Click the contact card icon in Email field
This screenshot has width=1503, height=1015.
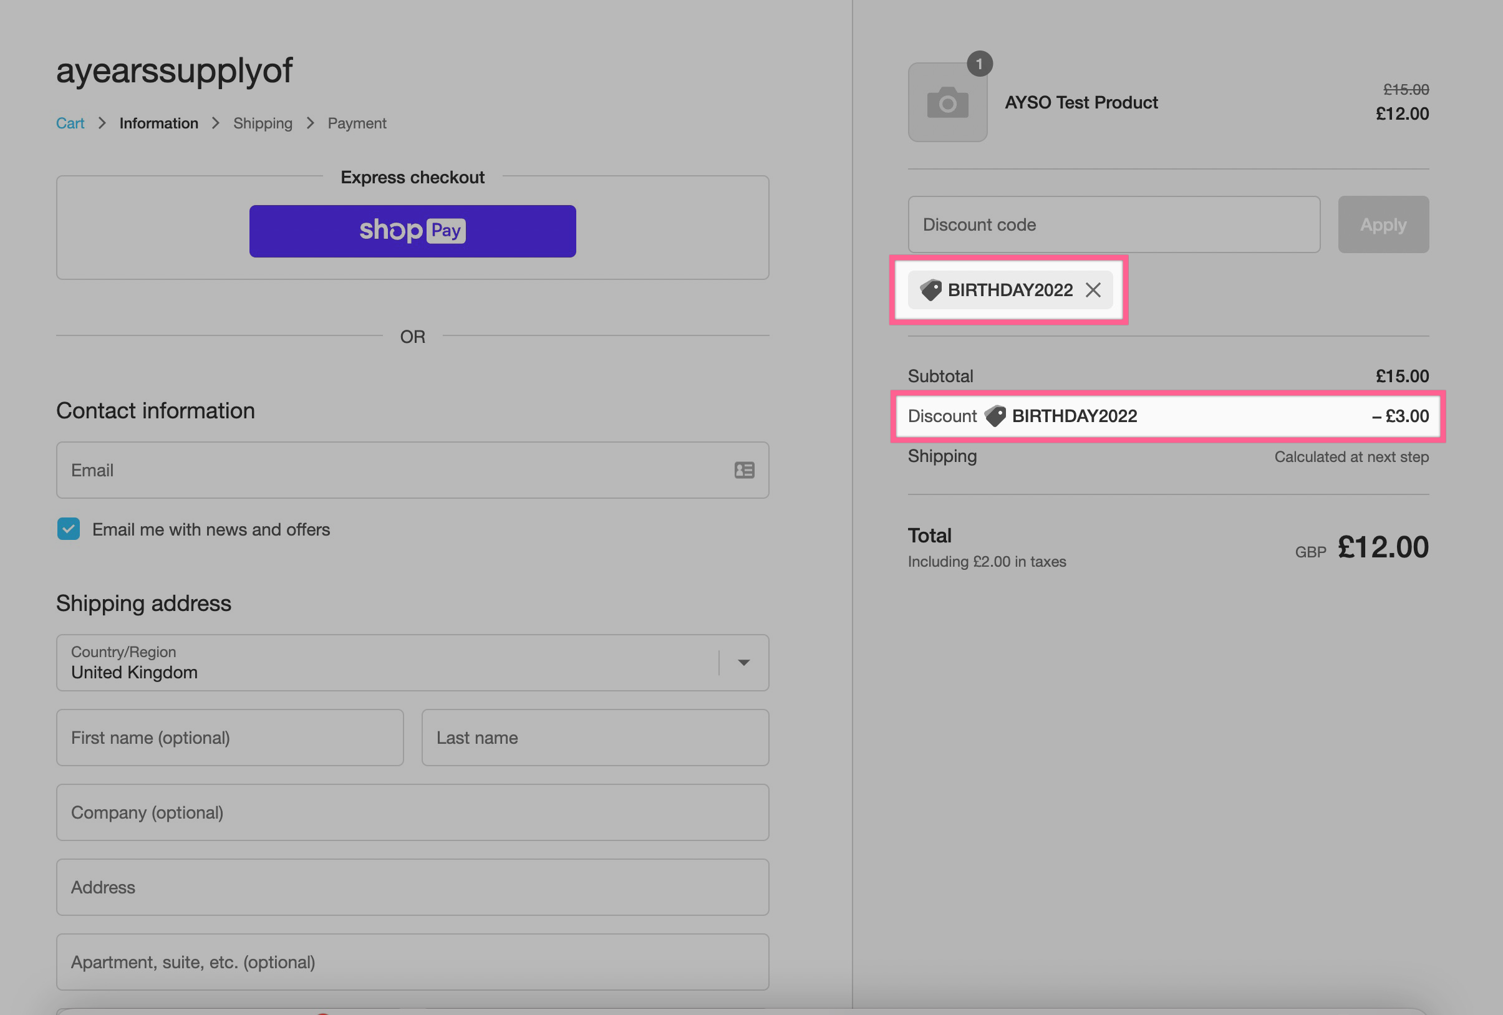(744, 470)
